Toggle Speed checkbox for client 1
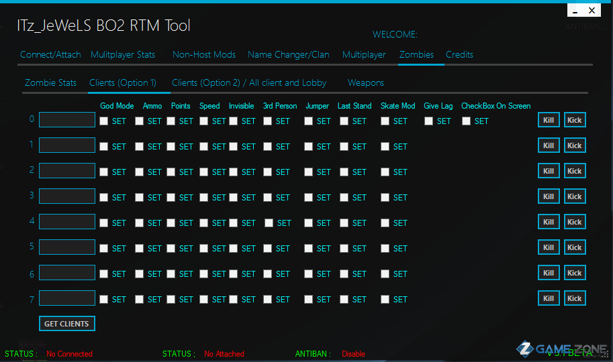The width and height of the screenshot is (613, 362). tap(203, 146)
